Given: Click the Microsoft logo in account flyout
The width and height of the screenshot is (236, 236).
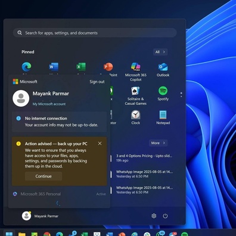Looking at the screenshot, I should tap(15, 82).
